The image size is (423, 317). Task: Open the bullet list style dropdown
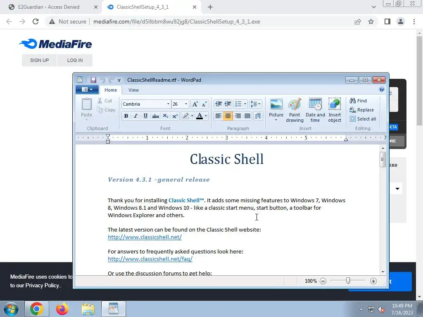[245, 104]
